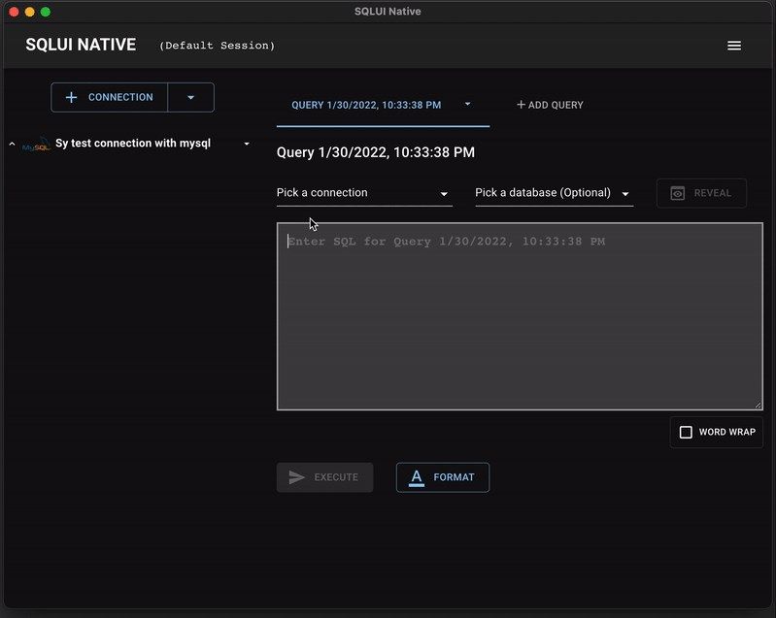
Task: Click the green macOS fullscreen button
Action: tap(46, 12)
